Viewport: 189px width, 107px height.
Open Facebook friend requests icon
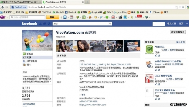point(40,24)
